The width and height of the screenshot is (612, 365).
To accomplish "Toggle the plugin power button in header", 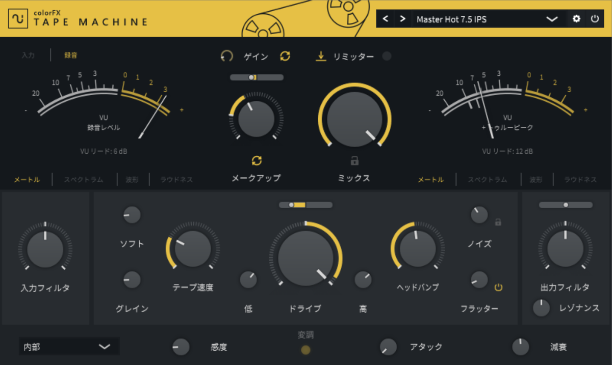I will tap(595, 19).
